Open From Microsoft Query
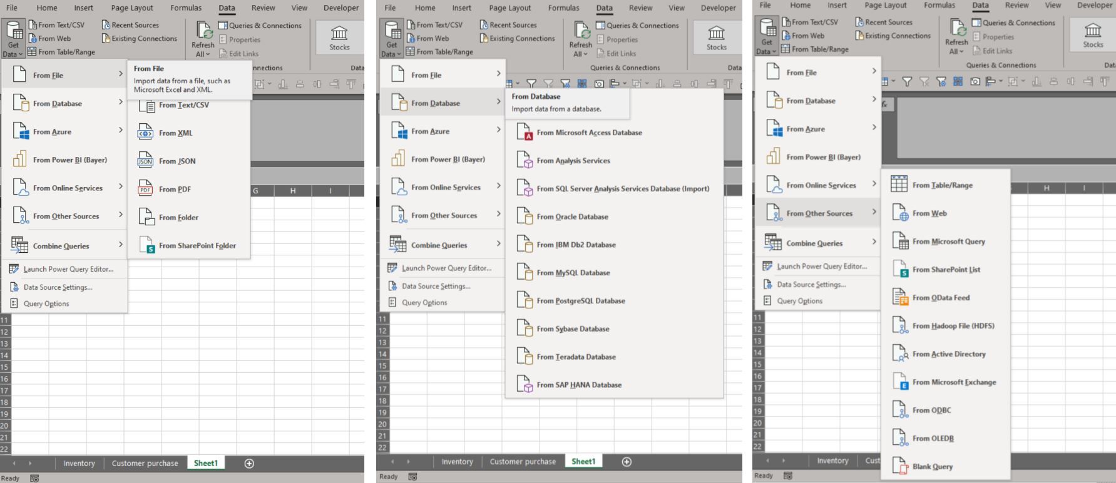Image resolution: width=1116 pixels, height=483 pixels. pyautogui.click(x=945, y=241)
